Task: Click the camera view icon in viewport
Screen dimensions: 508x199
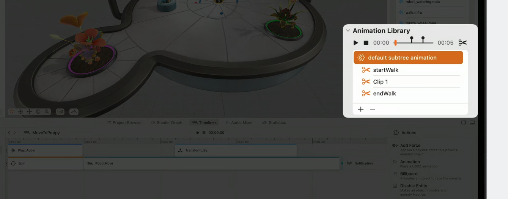Action: (x=60, y=112)
